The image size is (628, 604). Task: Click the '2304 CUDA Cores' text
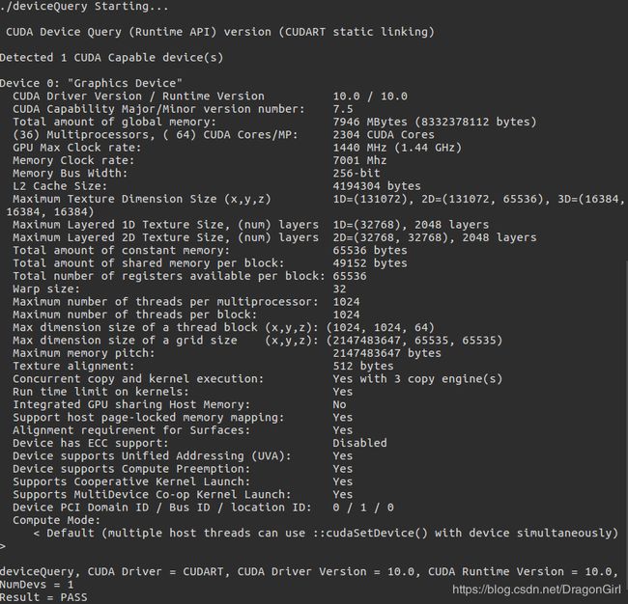(x=384, y=135)
